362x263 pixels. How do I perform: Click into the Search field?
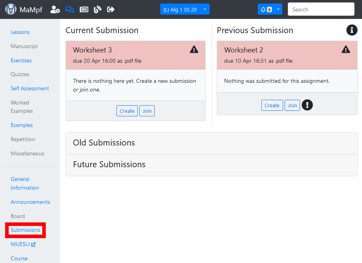point(321,9)
